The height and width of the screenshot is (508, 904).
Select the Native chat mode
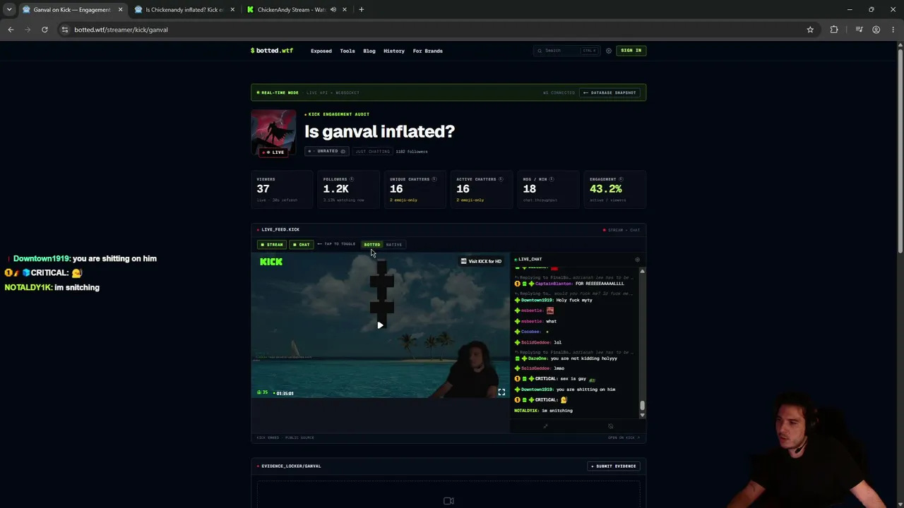(394, 245)
